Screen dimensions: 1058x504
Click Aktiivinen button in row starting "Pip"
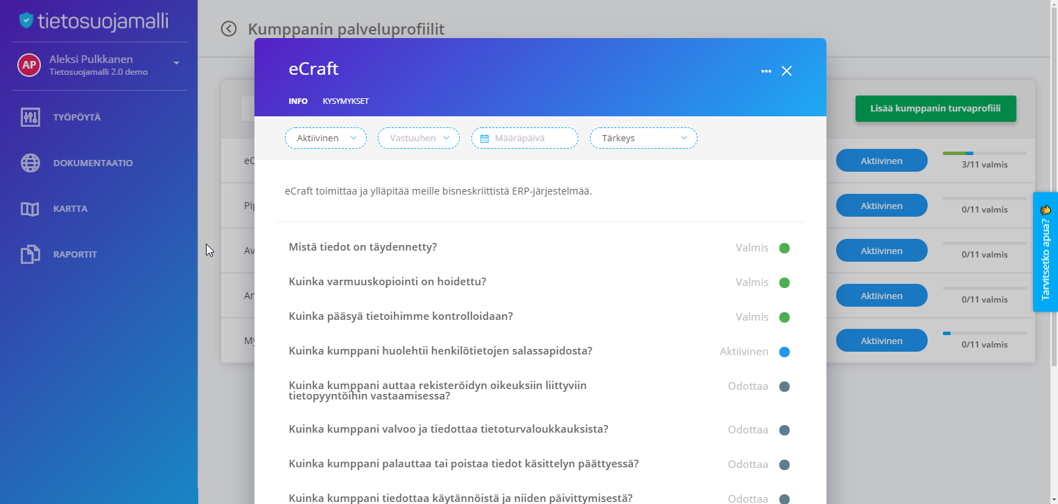[882, 206]
